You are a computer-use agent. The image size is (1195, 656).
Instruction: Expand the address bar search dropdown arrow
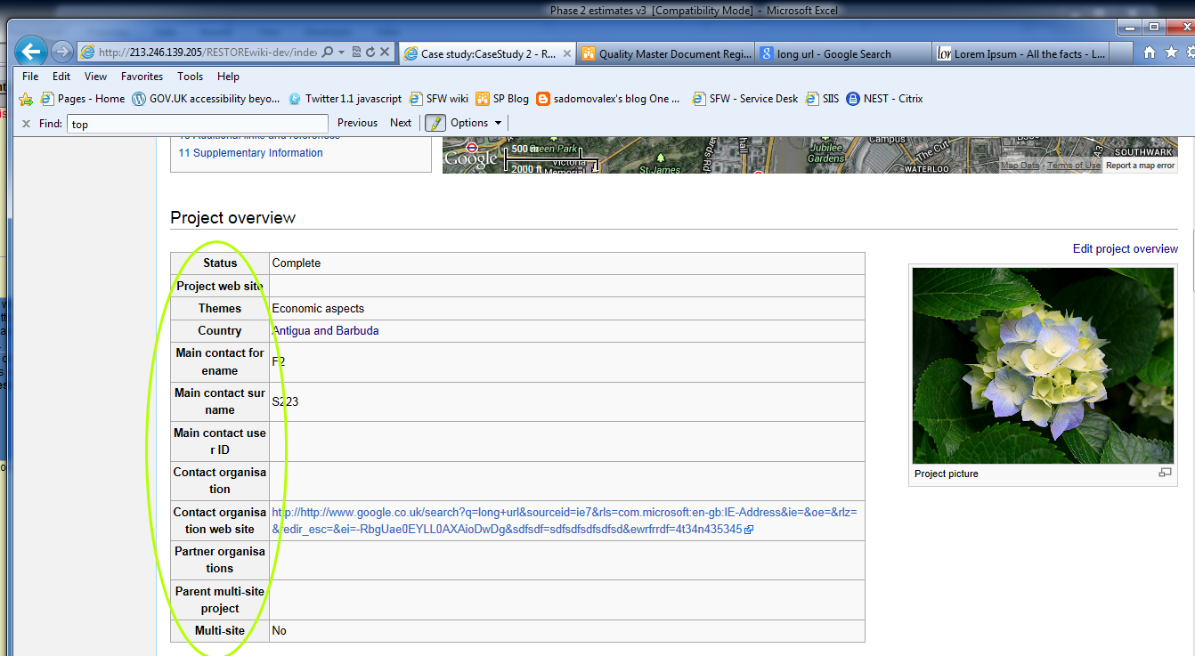click(342, 53)
